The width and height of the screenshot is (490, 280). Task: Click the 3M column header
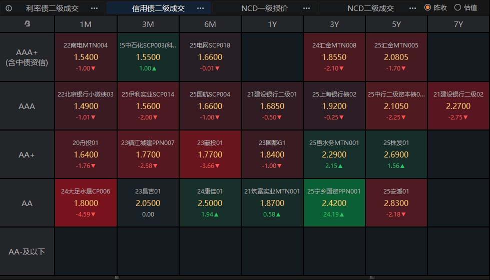pyautogui.click(x=148, y=24)
